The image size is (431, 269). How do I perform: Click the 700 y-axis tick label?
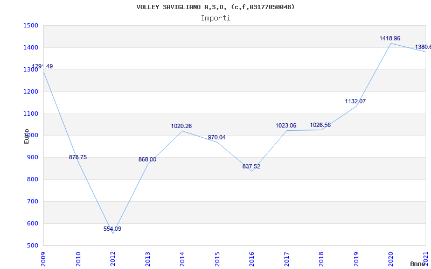click(32, 201)
